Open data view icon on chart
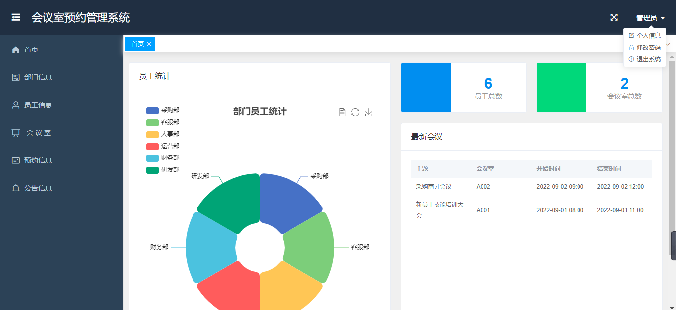 (342, 112)
